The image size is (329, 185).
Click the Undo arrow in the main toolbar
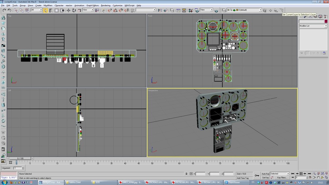pyautogui.click(x=4, y=10)
